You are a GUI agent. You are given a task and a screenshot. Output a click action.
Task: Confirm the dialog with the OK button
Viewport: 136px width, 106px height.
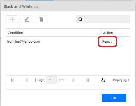pos(114,98)
